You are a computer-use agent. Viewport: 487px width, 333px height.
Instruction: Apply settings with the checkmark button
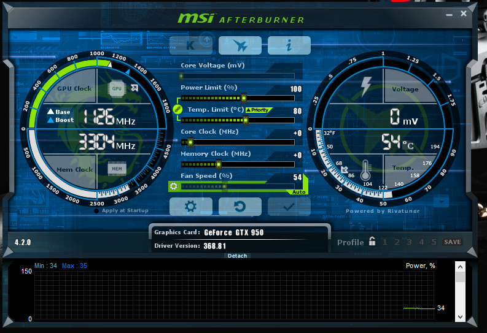pos(289,207)
